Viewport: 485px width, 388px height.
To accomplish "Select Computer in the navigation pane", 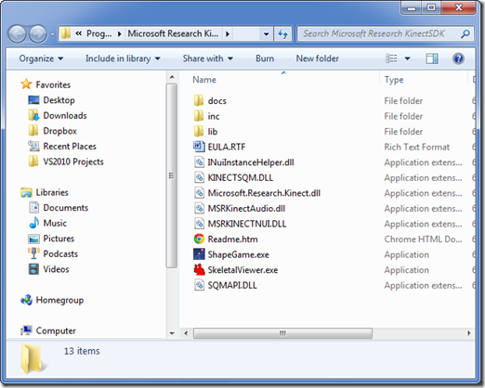I will coord(48,330).
